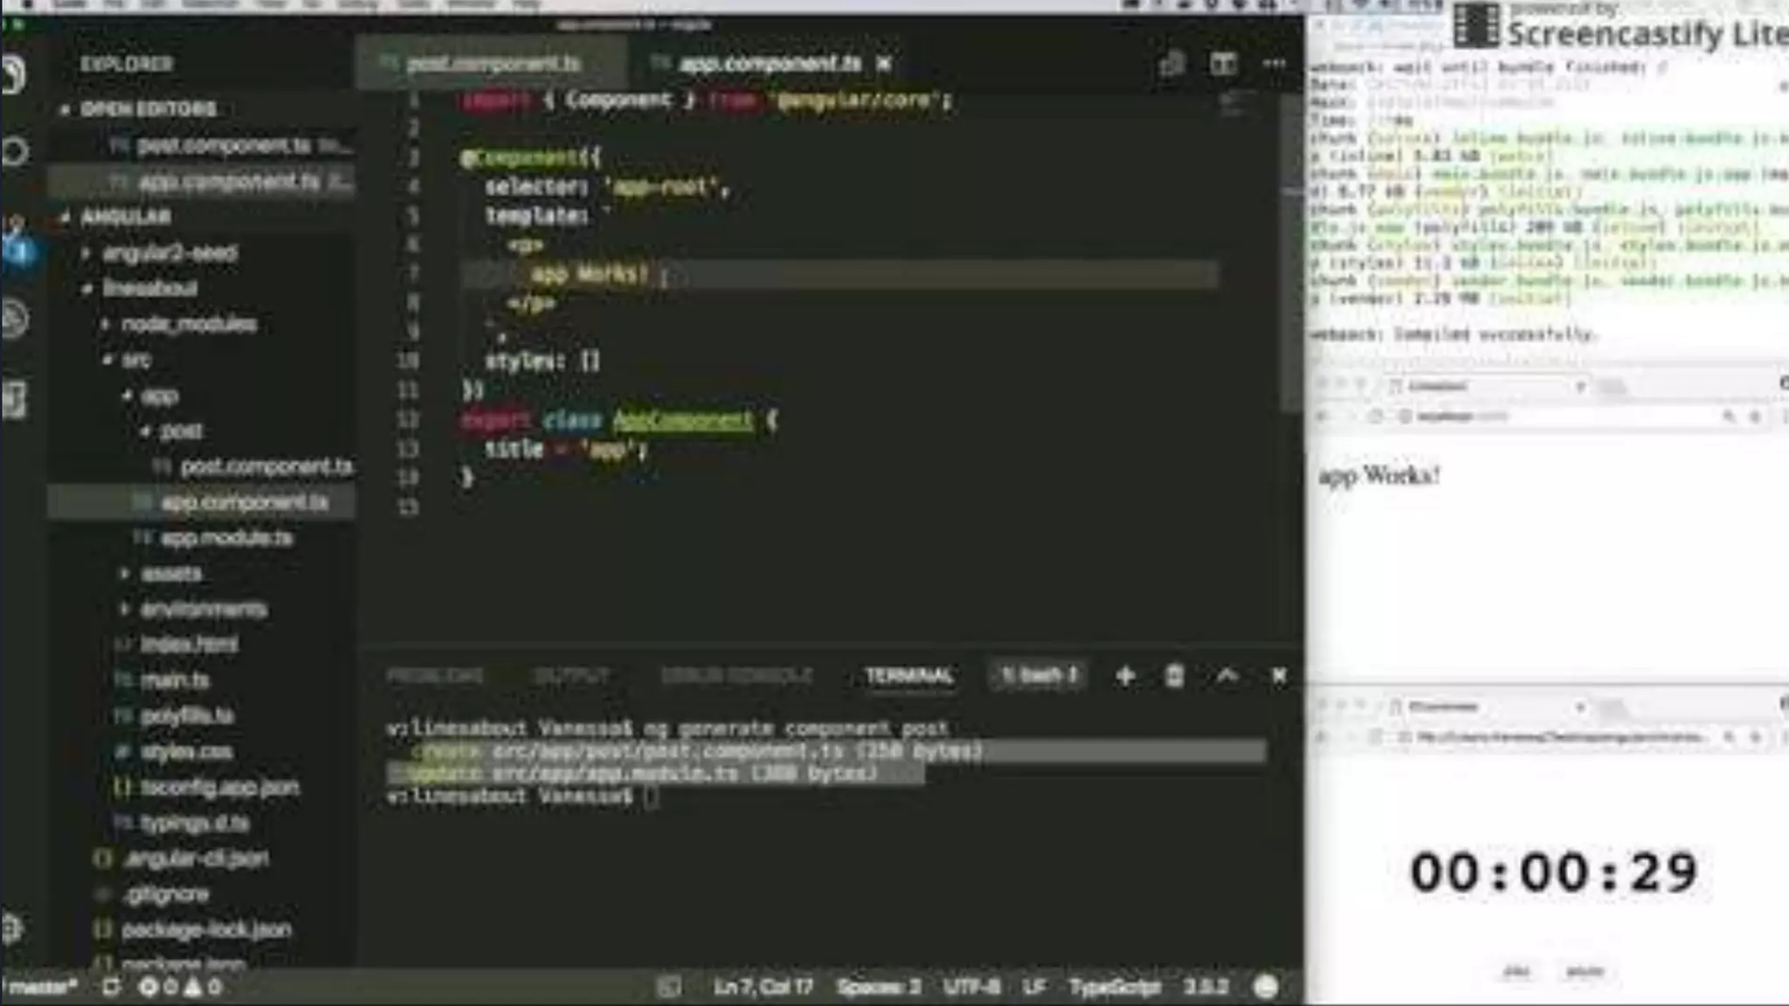This screenshot has width=1789, height=1006.
Task: Click the TypeScript language mode in status bar
Action: [1115, 987]
